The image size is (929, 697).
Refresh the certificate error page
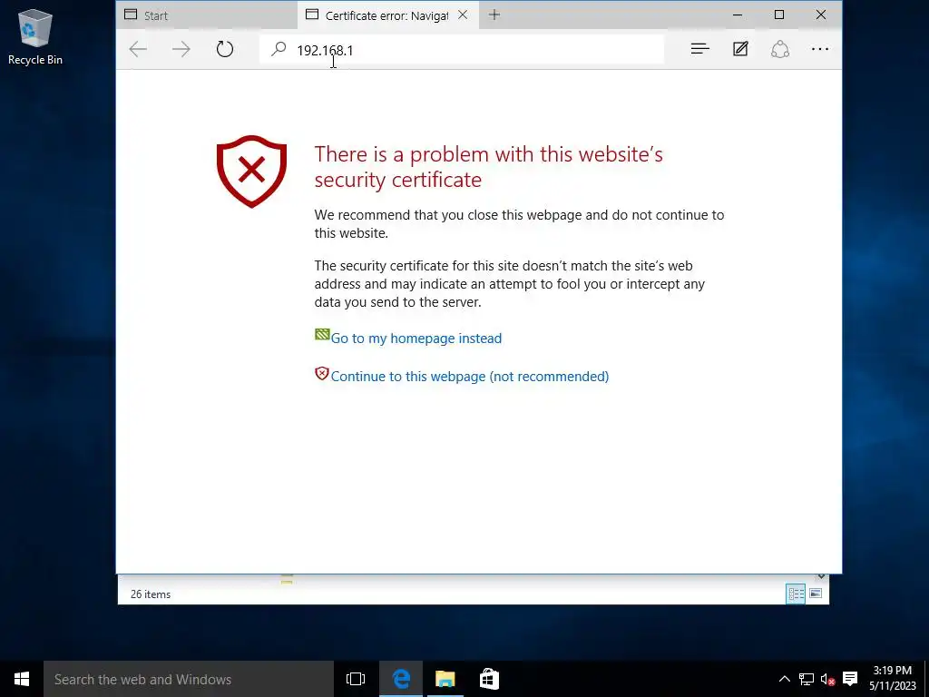pyautogui.click(x=225, y=49)
